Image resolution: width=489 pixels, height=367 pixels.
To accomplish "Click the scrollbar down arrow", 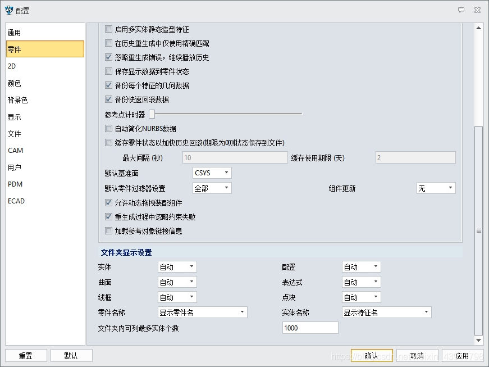I will point(478,340).
